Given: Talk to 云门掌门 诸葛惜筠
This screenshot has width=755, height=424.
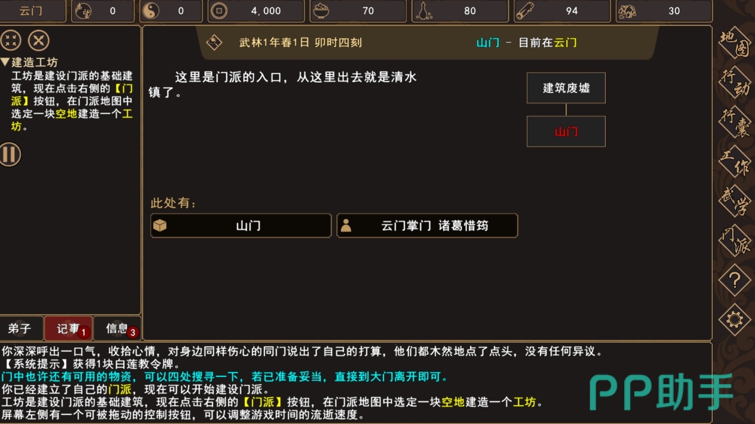Looking at the screenshot, I should (427, 226).
